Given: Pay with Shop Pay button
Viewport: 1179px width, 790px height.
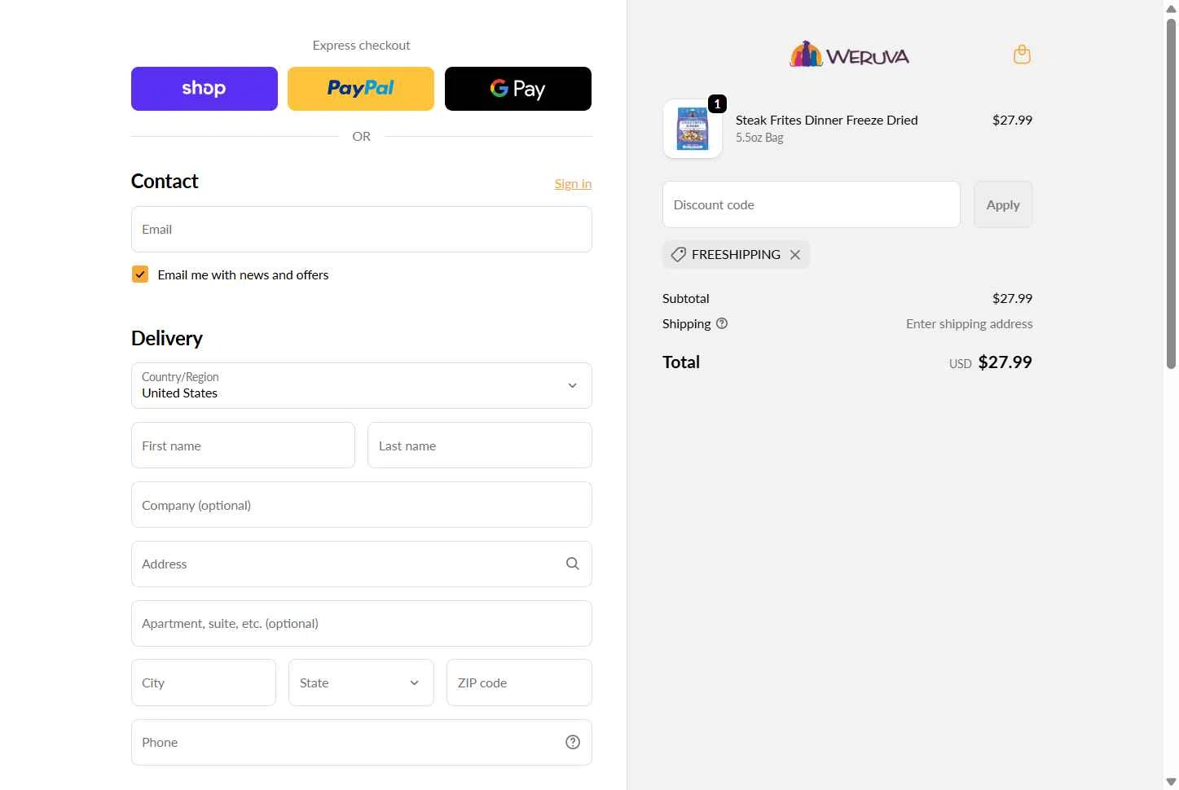Looking at the screenshot, I should [205, 89].
